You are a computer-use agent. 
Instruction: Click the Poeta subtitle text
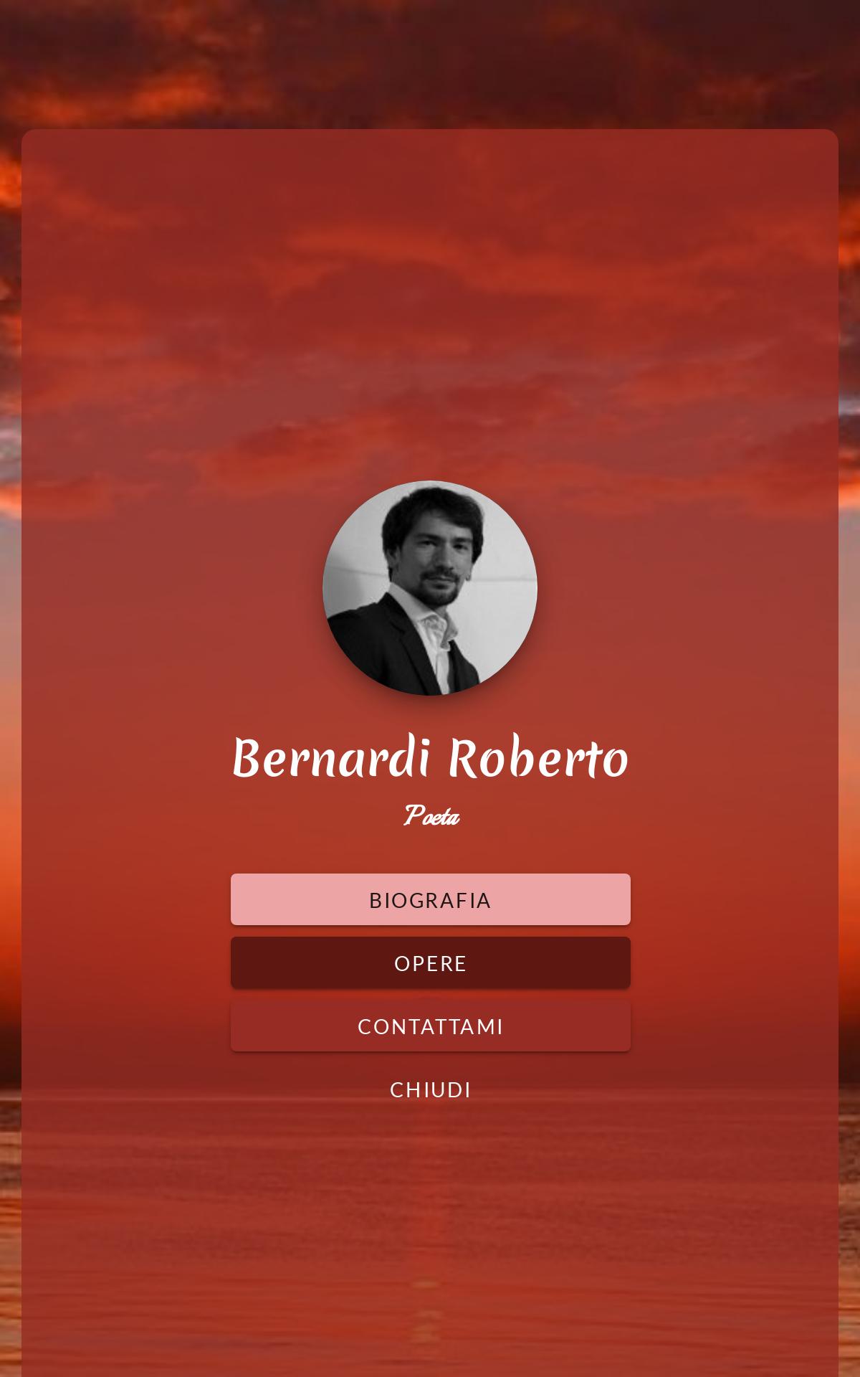[431, 816]
